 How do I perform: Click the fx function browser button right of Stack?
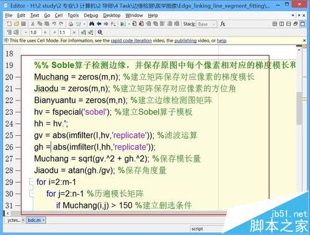223,24
